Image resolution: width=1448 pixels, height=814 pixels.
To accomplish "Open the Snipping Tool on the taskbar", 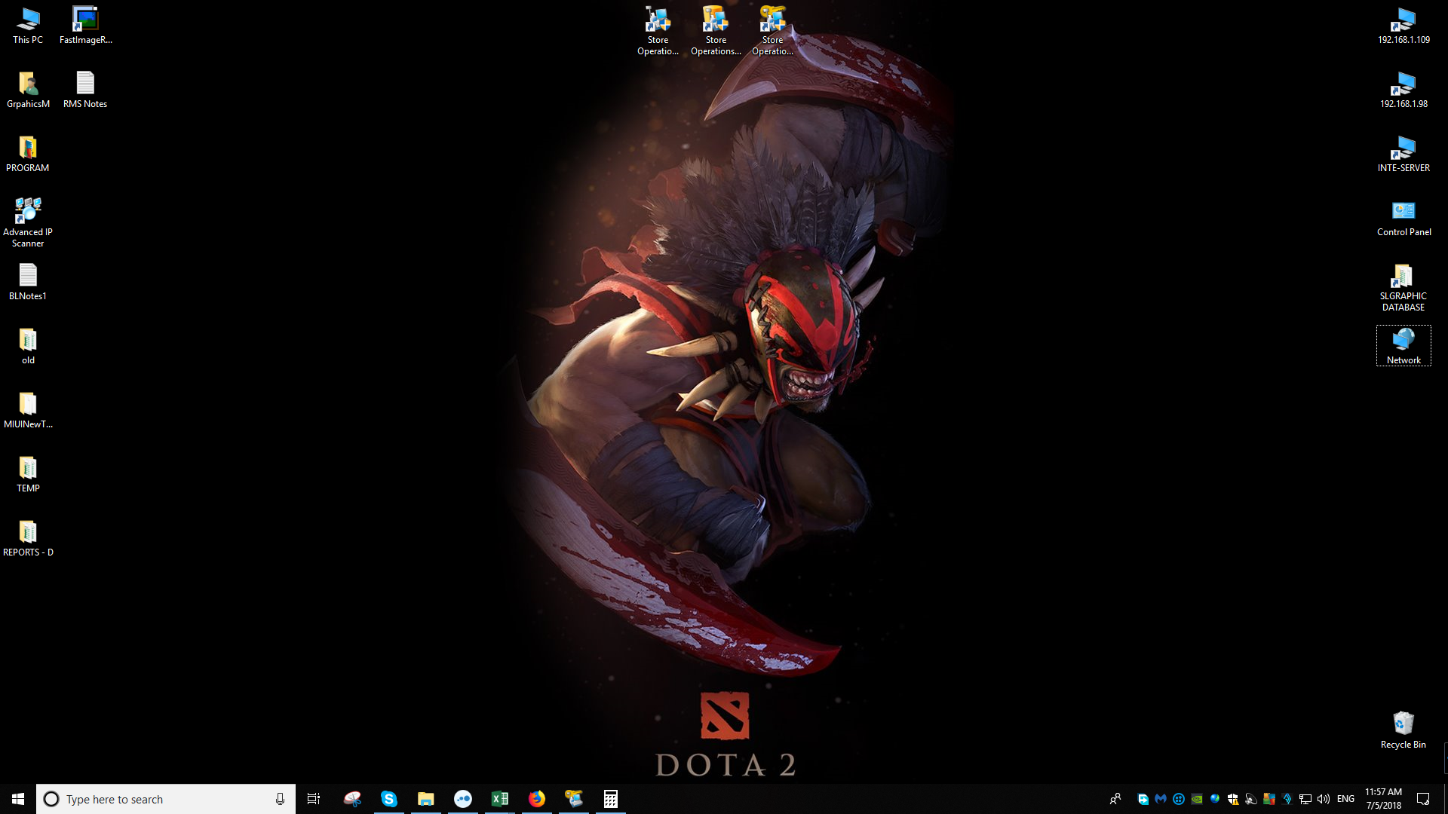I will click(x=352, y=799).
